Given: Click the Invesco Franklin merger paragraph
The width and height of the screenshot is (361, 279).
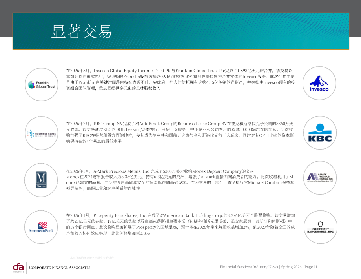Looking at the screenshot, I should pos(180,79).
